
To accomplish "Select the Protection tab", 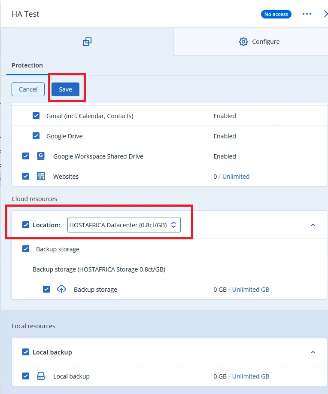I will (x=27, y=65).
